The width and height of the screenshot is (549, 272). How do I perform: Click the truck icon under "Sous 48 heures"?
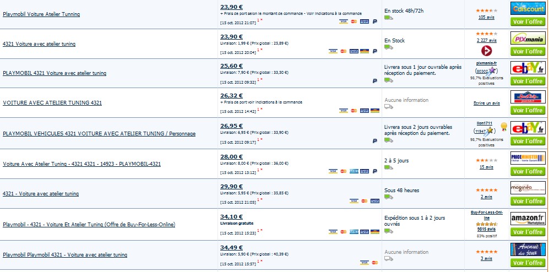click(388, 197)
